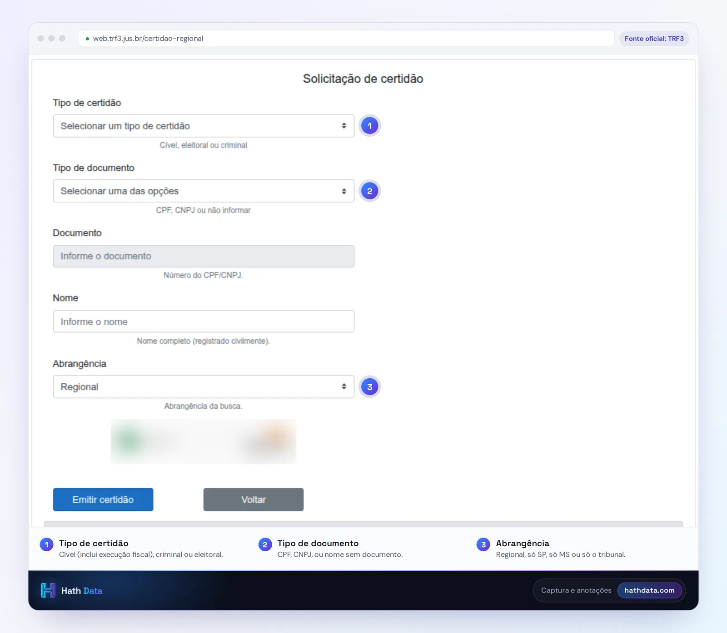Click the 'Documento' field label
Image resolution: width=727 pixels, height=633 pixels.
coord(77,233)
